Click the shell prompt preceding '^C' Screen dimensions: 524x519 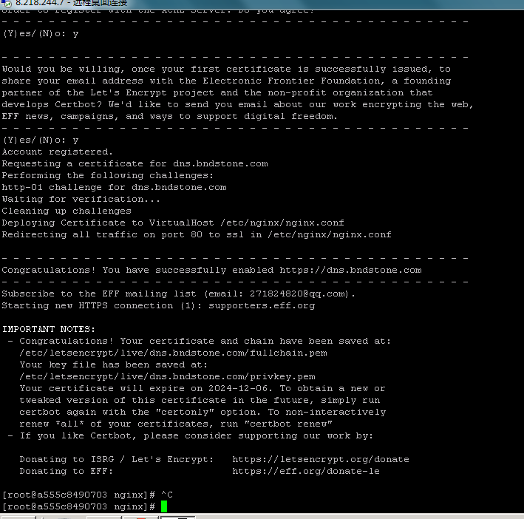pos(78,495)
